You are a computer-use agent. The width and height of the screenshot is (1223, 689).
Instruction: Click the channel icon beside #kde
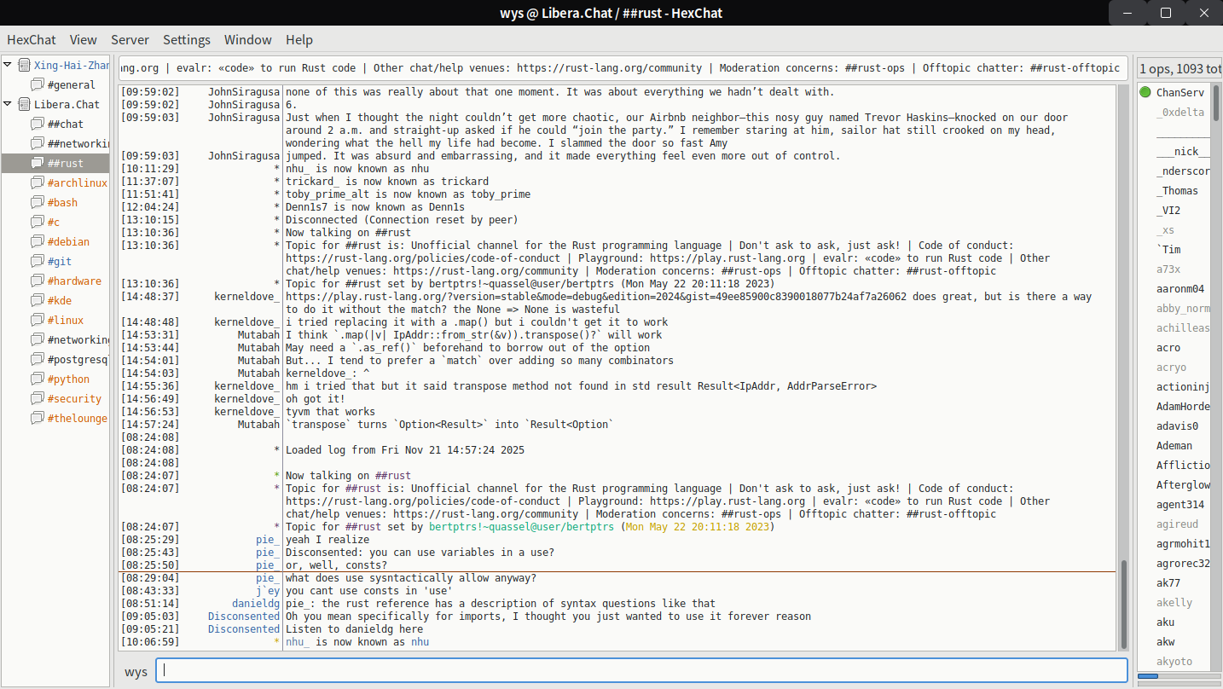38,300
